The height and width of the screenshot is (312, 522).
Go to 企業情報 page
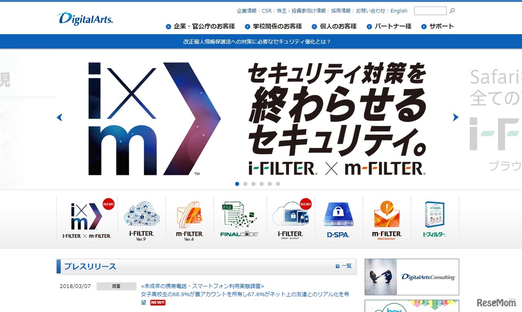point(247,11)
